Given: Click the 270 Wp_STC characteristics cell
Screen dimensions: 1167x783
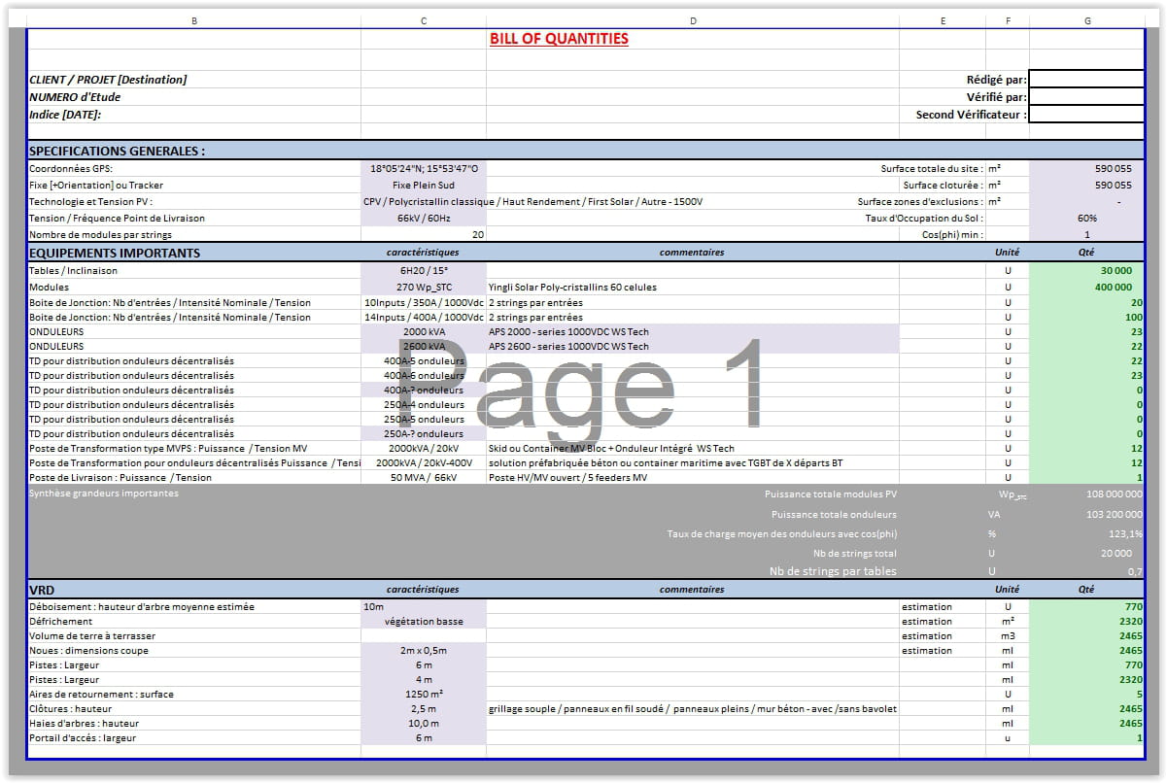Looking at the screenshot, I should (x=424, y=288).
